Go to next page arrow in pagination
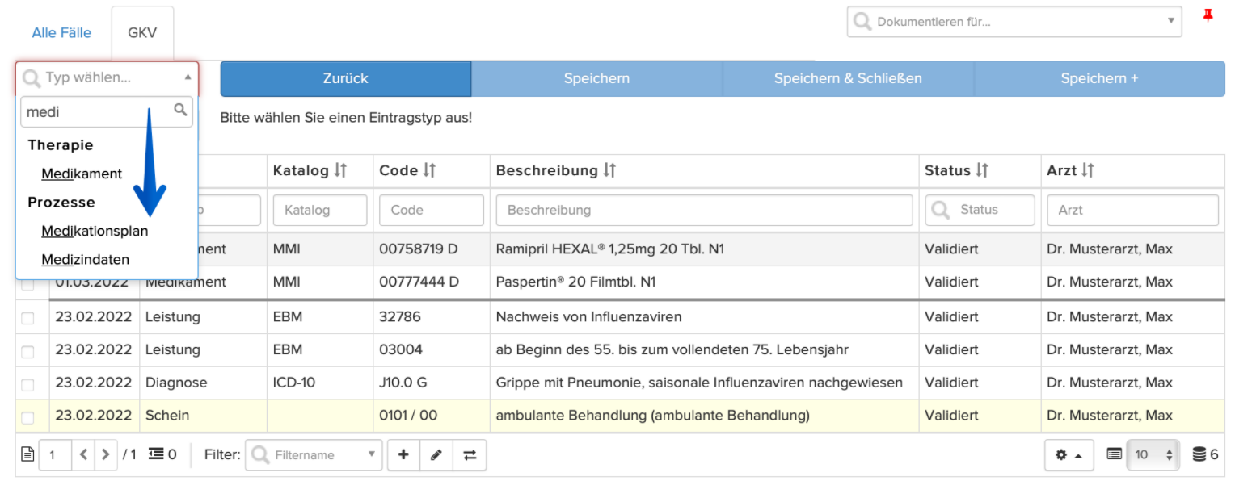This screenshot has height=481, width=1235. [x=105, y=455]
